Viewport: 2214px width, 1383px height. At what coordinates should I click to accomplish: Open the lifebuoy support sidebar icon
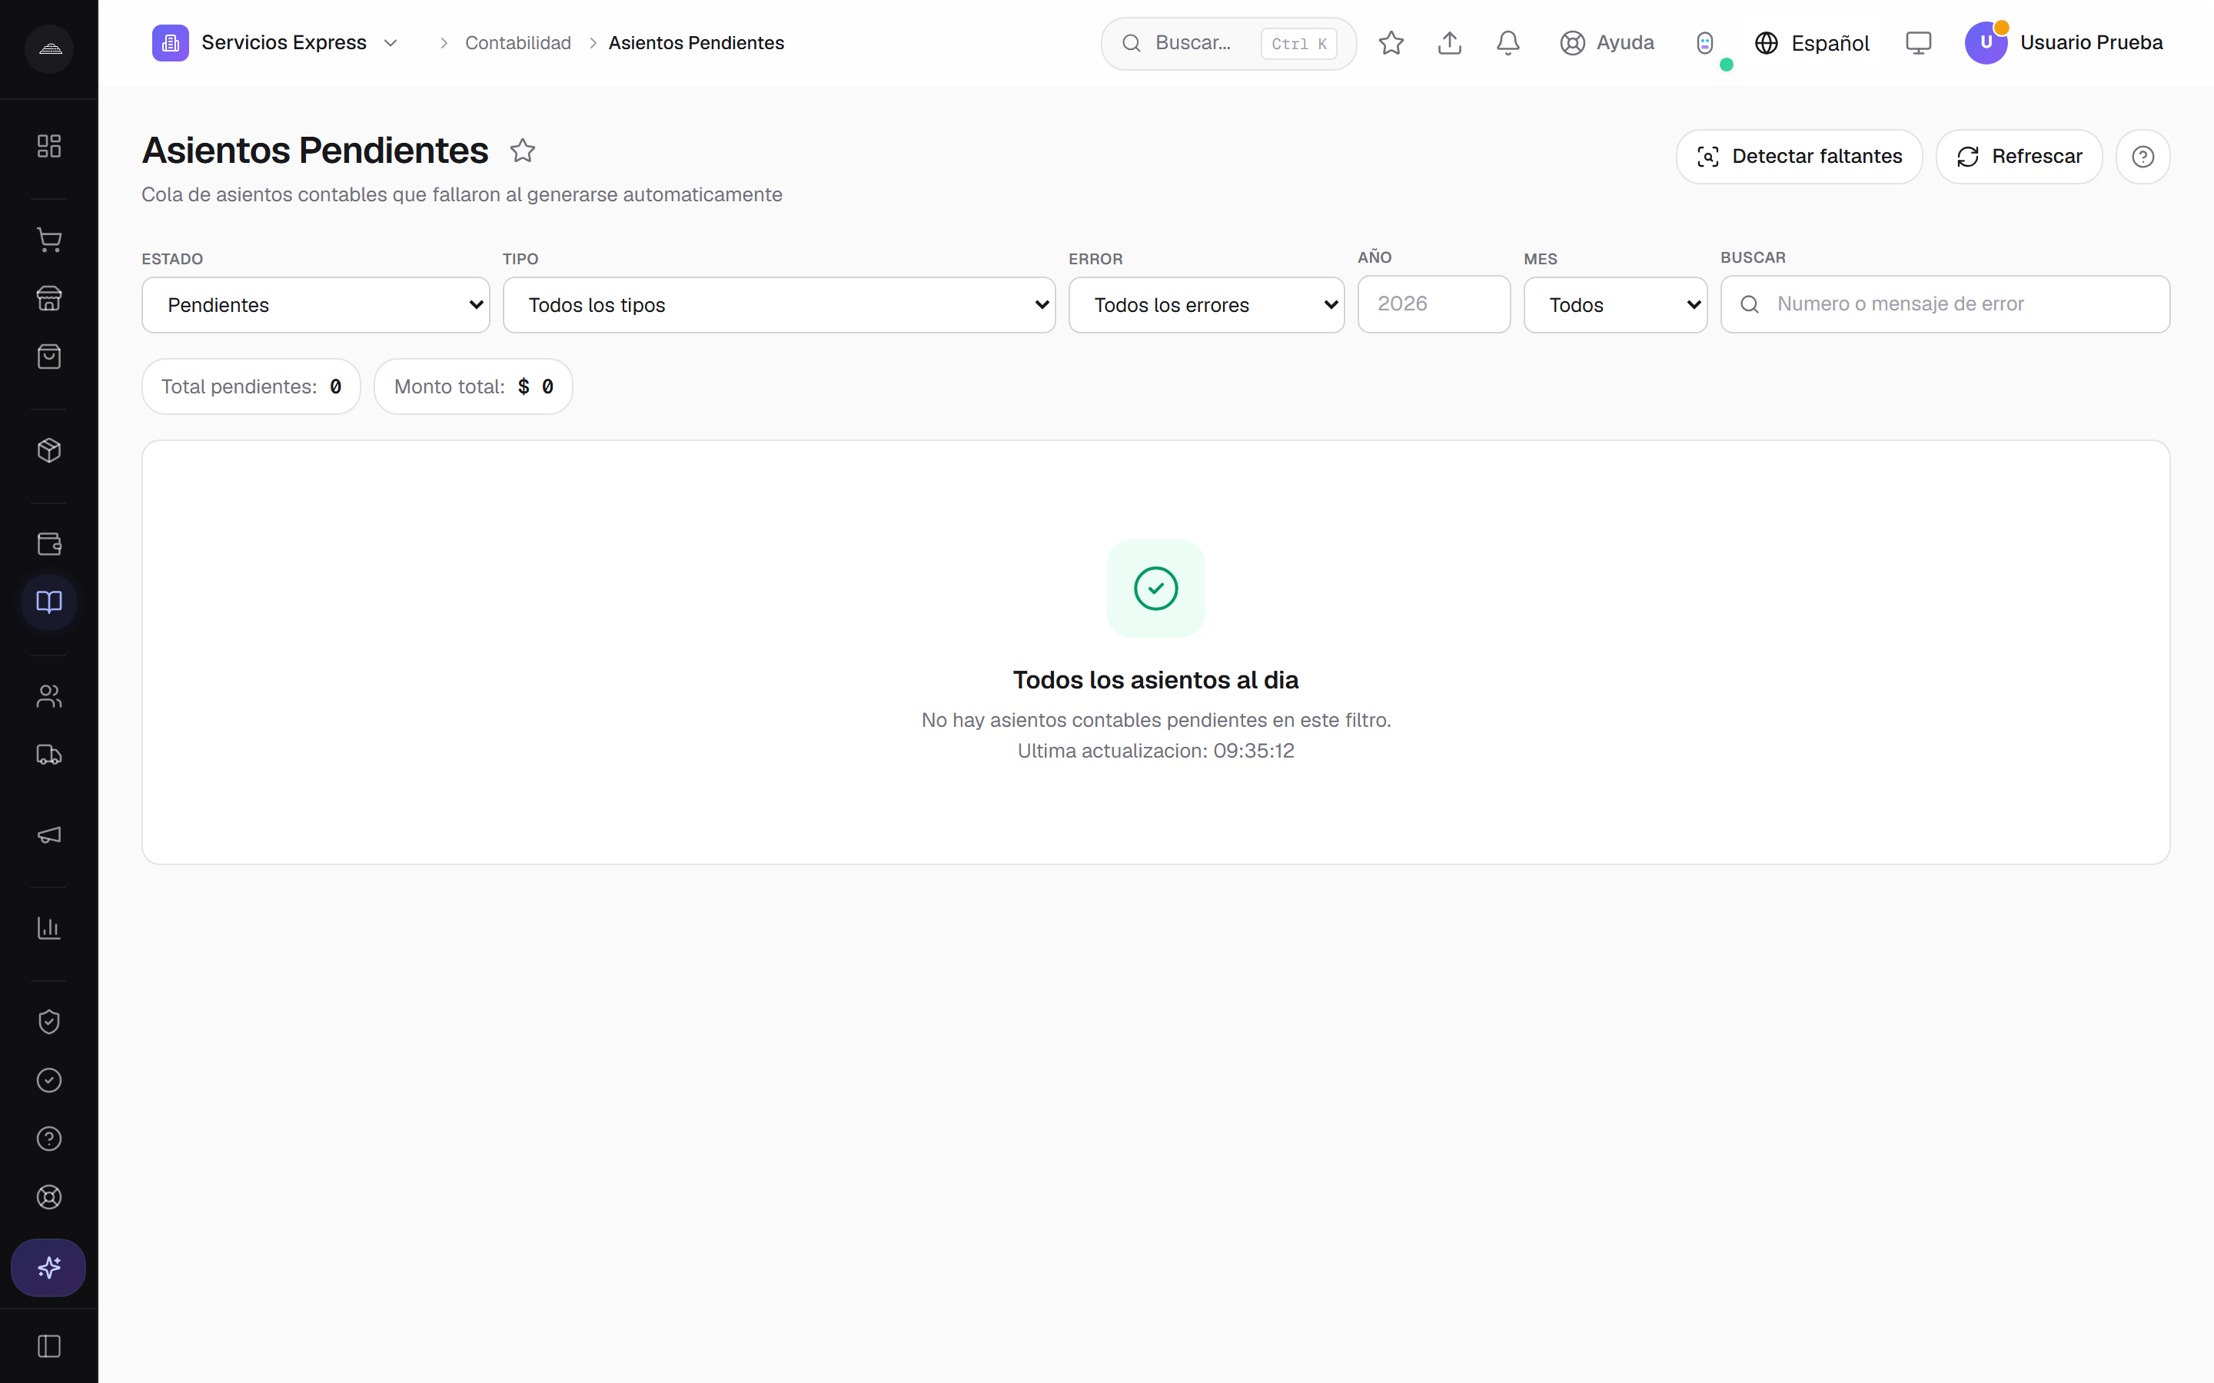[x=49, y=1197]
